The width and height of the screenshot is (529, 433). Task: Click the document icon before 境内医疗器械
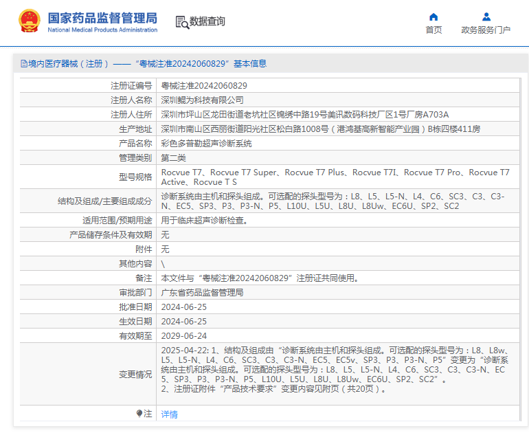[x=23, y=64]
